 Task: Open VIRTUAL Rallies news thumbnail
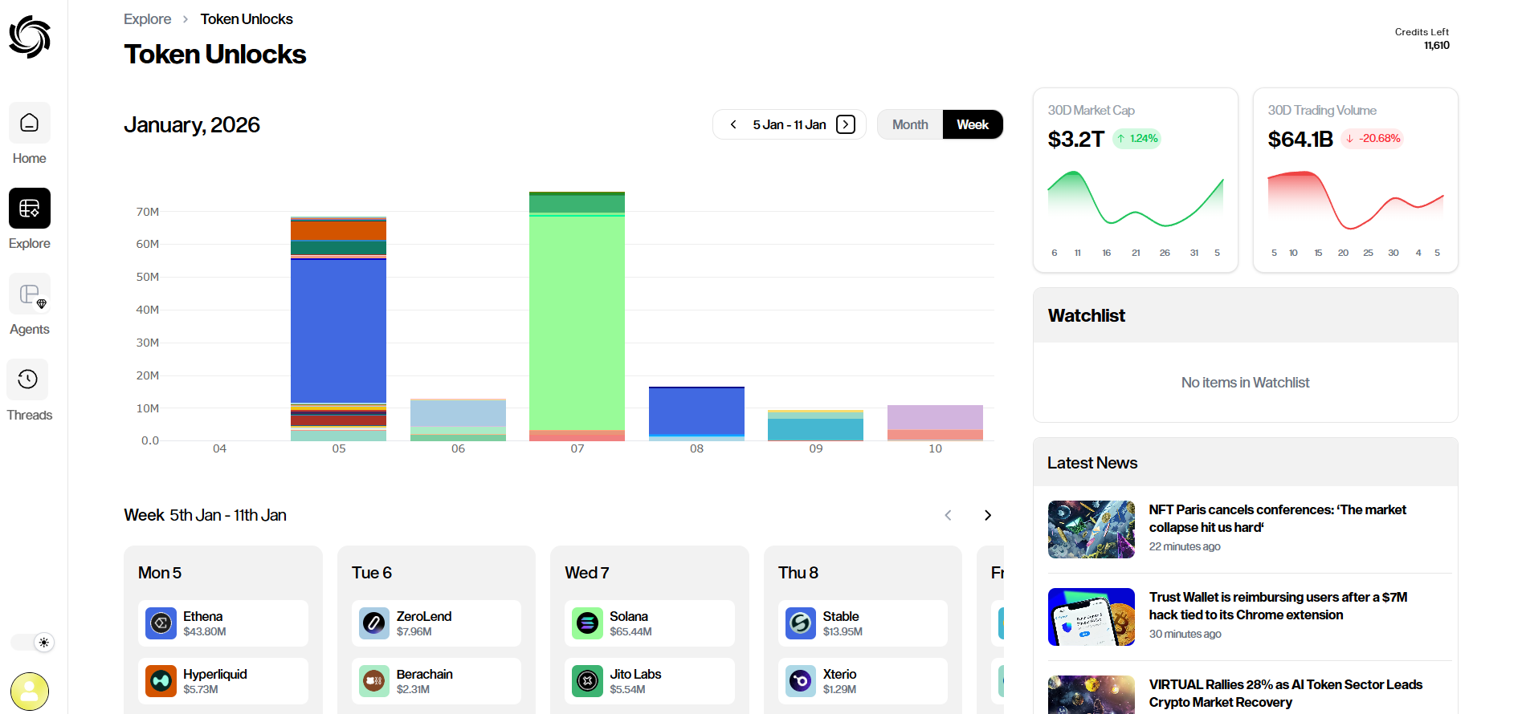(x=1092, y=695)
